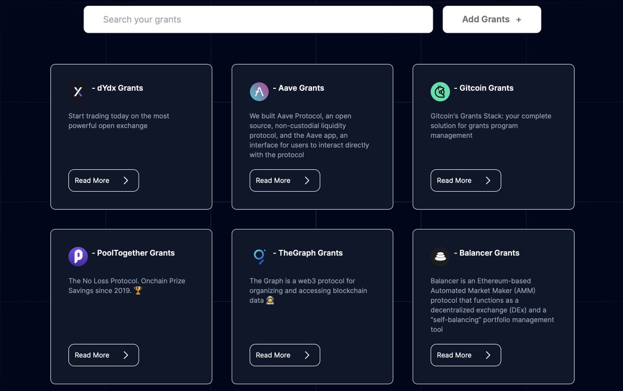
Task: Click the PoolTogether logo icon
Action: tap(78, 257)
